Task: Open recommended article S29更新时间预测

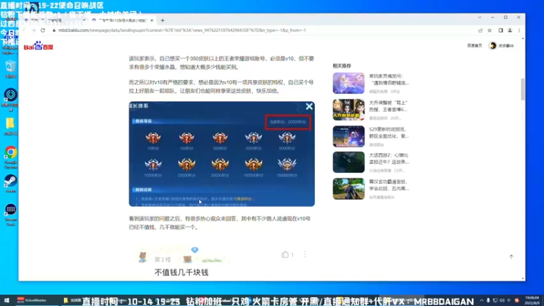Action: (x=388, y=133)
